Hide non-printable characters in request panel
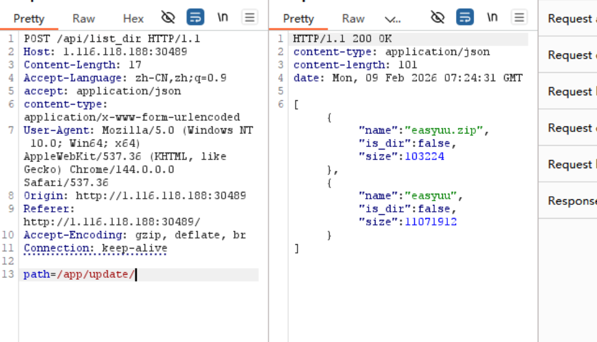 [x=168, y=17]
